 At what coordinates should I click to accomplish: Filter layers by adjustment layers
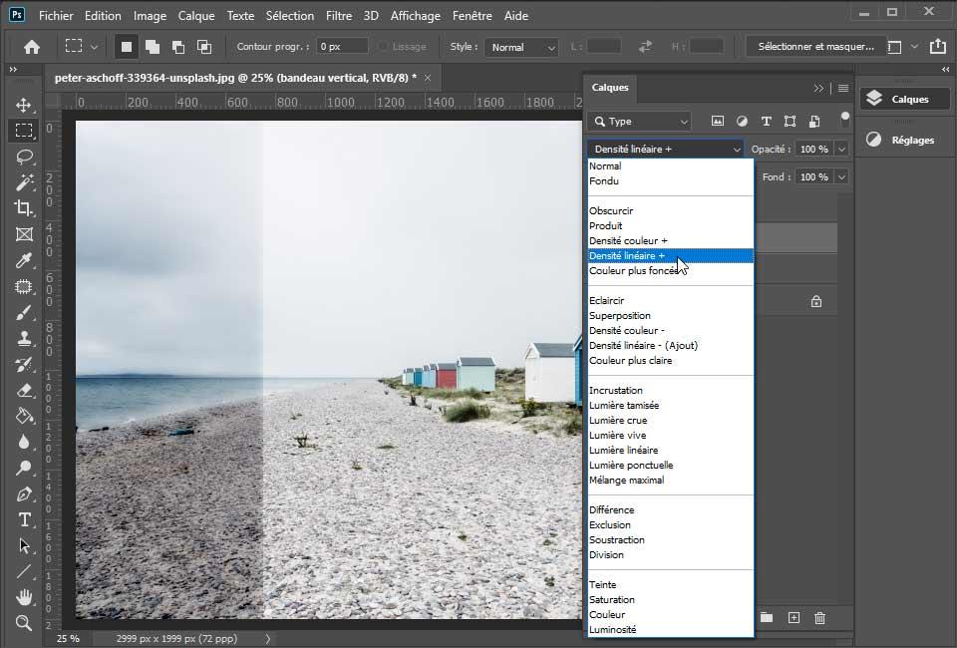point(742,122)
